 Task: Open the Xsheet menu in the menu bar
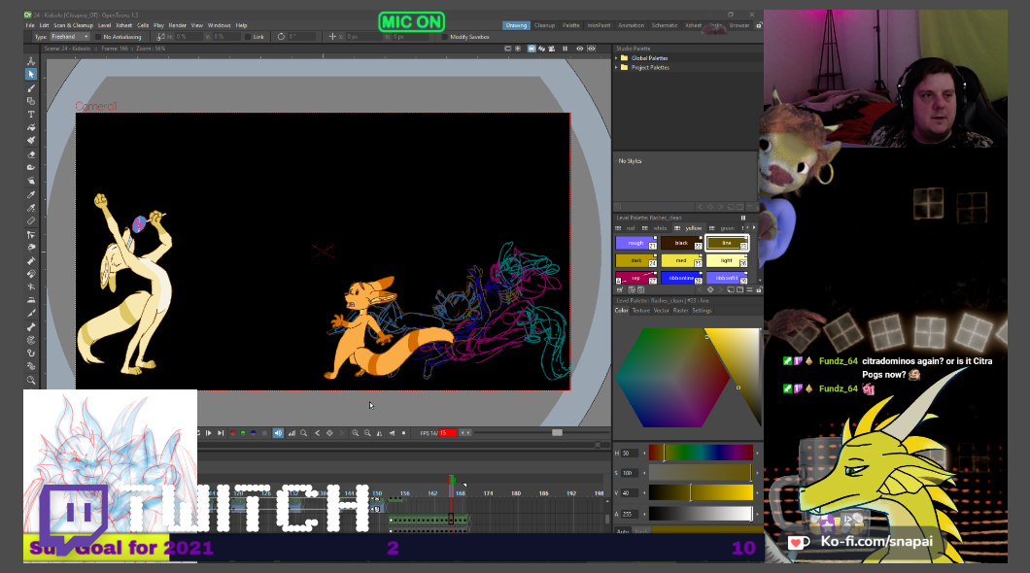tap(124, 25)
